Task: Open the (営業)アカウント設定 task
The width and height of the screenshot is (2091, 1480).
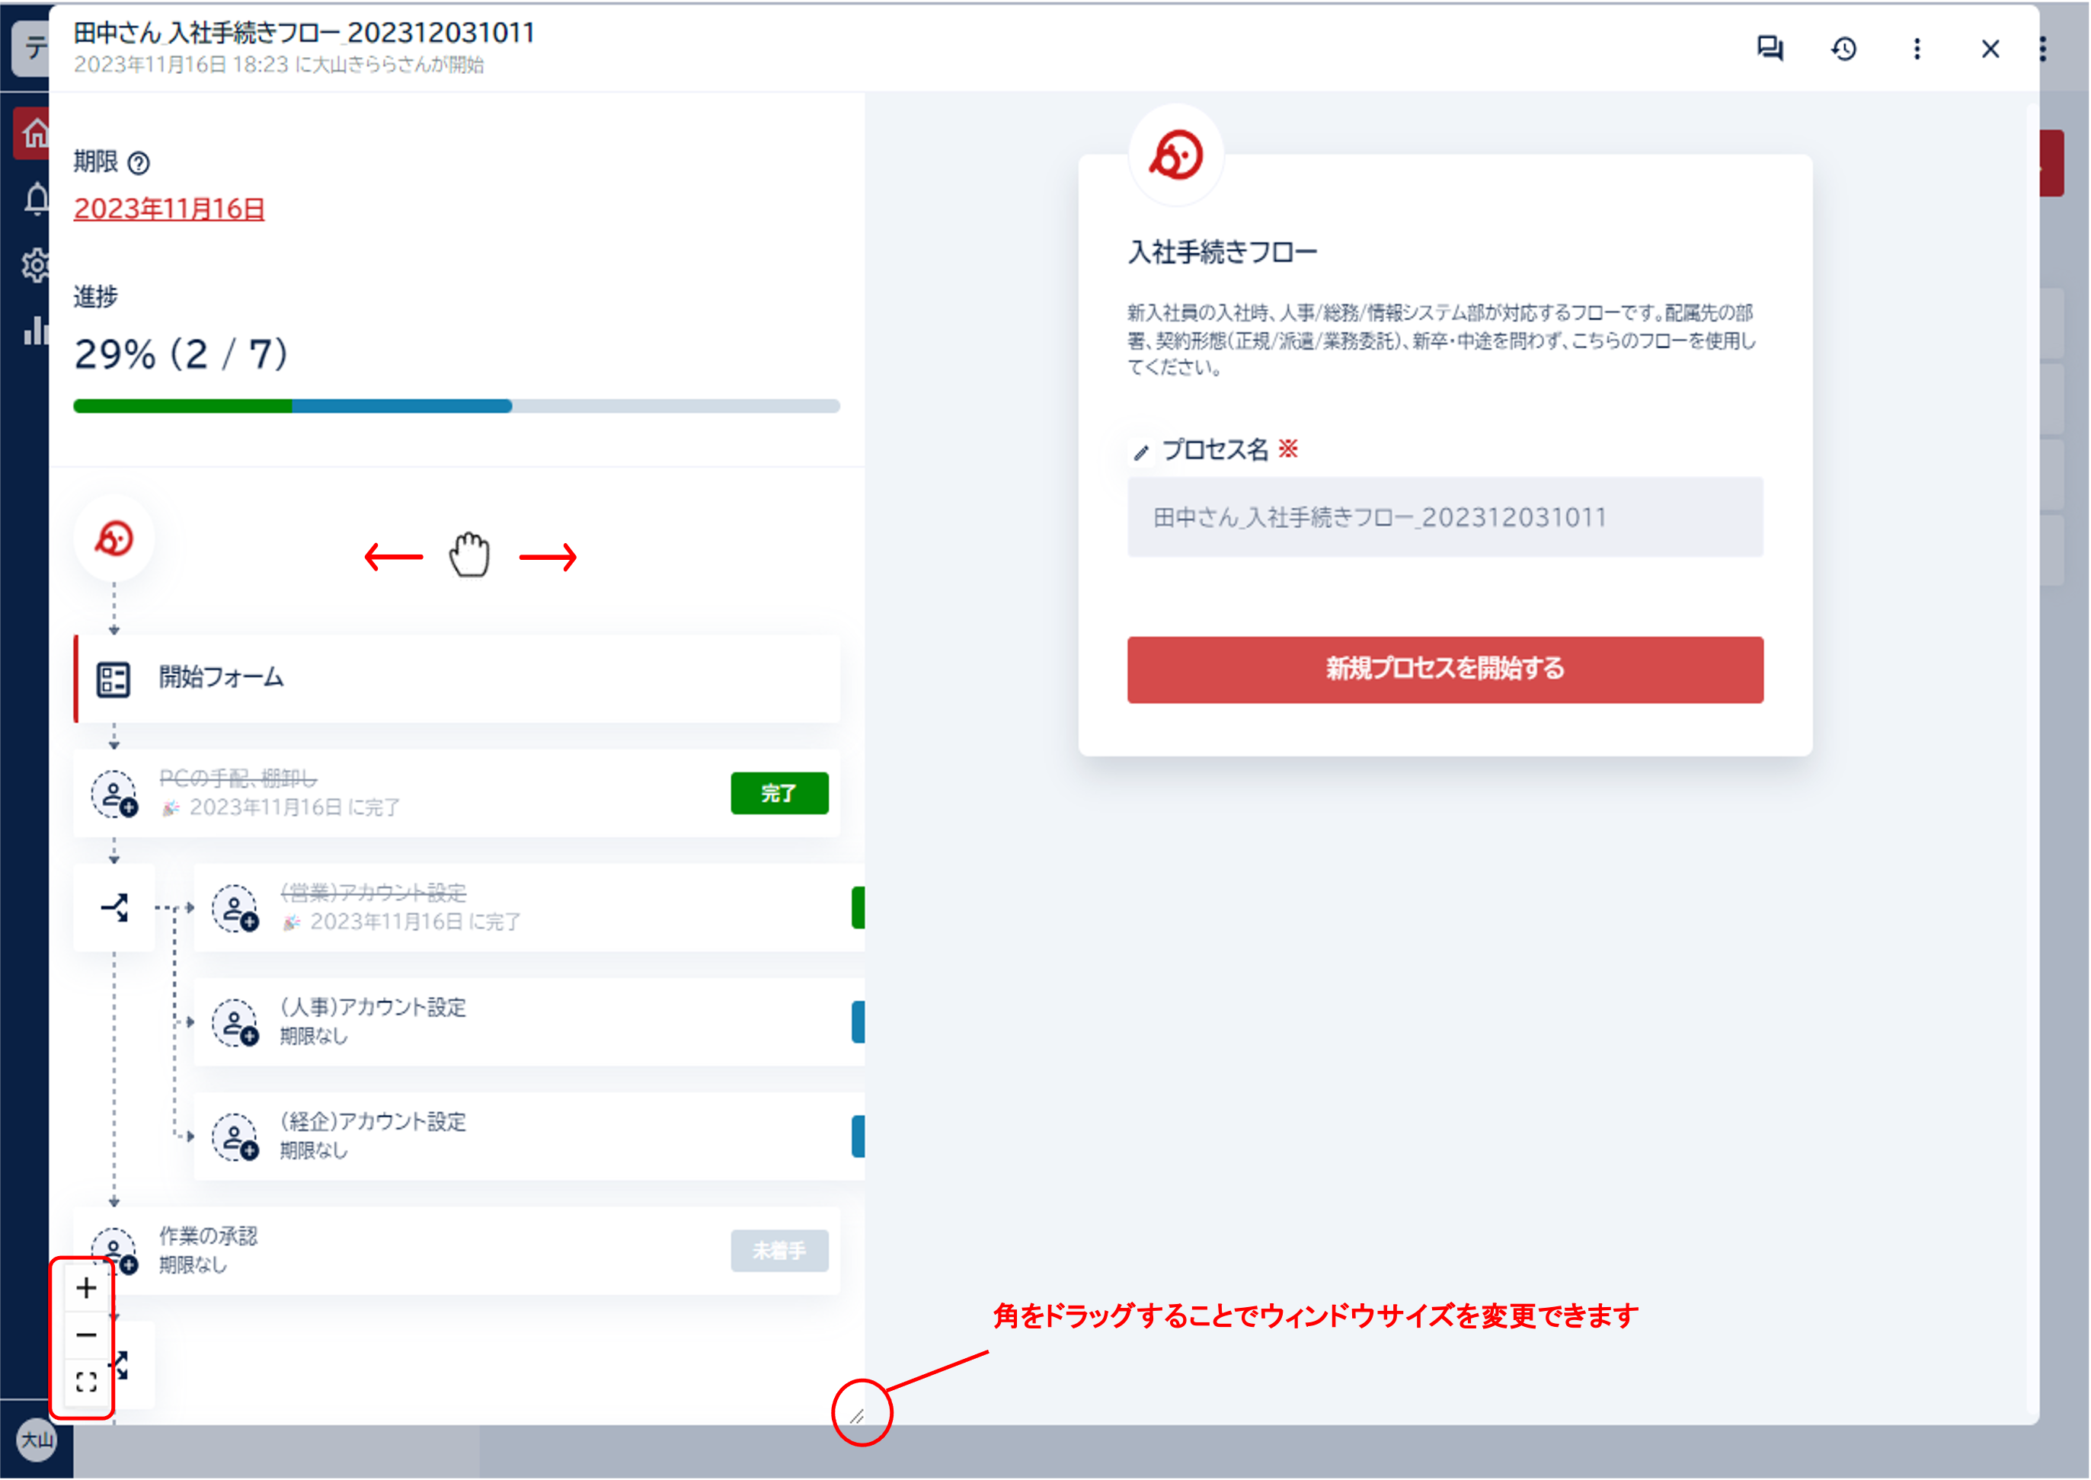Action: pyautogui.click(x=529, y=908)
